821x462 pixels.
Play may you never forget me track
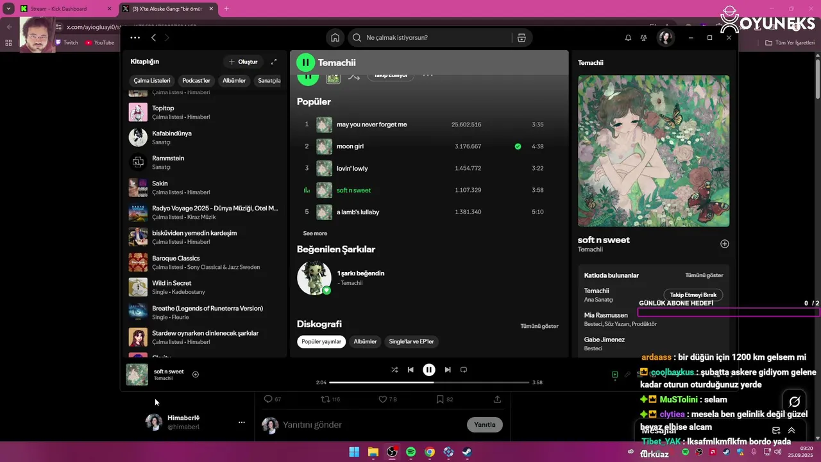click(x=428, y=124)
